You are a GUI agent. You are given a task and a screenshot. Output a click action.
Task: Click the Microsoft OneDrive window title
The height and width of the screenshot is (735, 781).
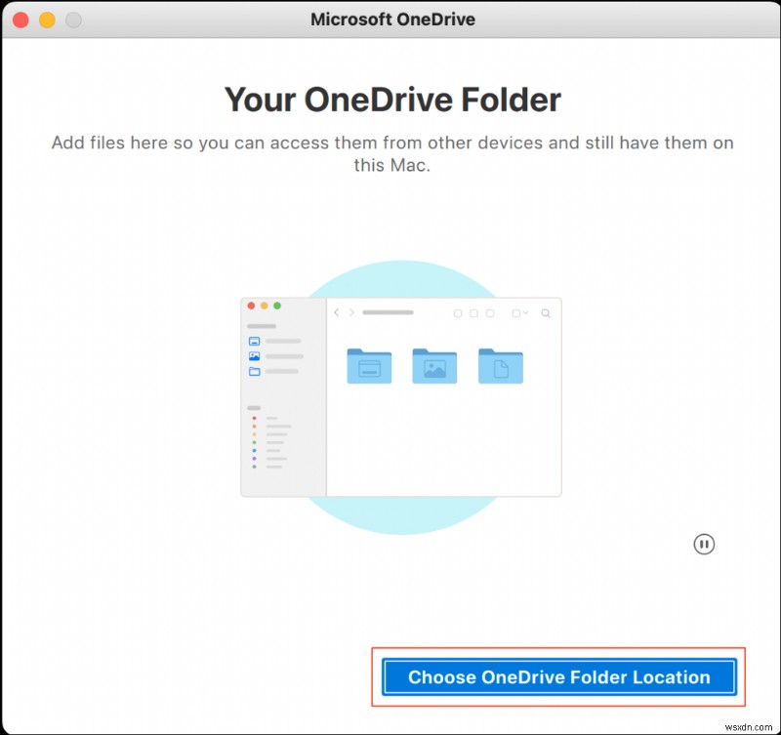click(x=392, y=20)
